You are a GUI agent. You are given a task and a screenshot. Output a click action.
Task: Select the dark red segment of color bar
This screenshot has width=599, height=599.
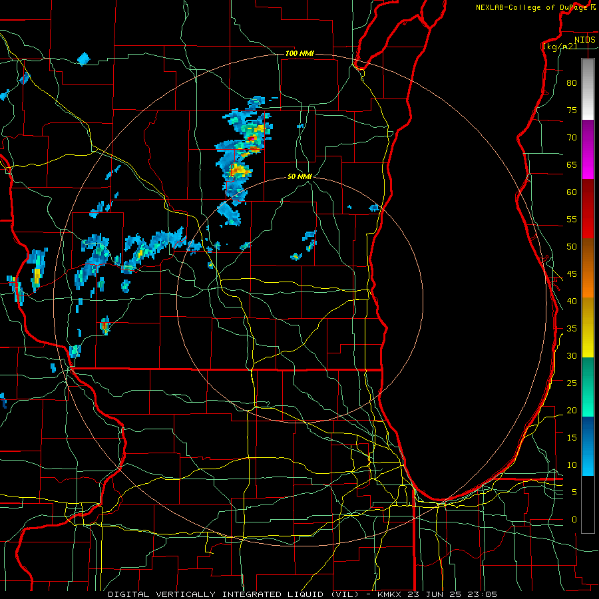pyautogui.click(x=588, y=209)
